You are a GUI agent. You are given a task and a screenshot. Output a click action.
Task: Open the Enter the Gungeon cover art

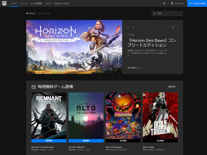[x=123, y=116]
